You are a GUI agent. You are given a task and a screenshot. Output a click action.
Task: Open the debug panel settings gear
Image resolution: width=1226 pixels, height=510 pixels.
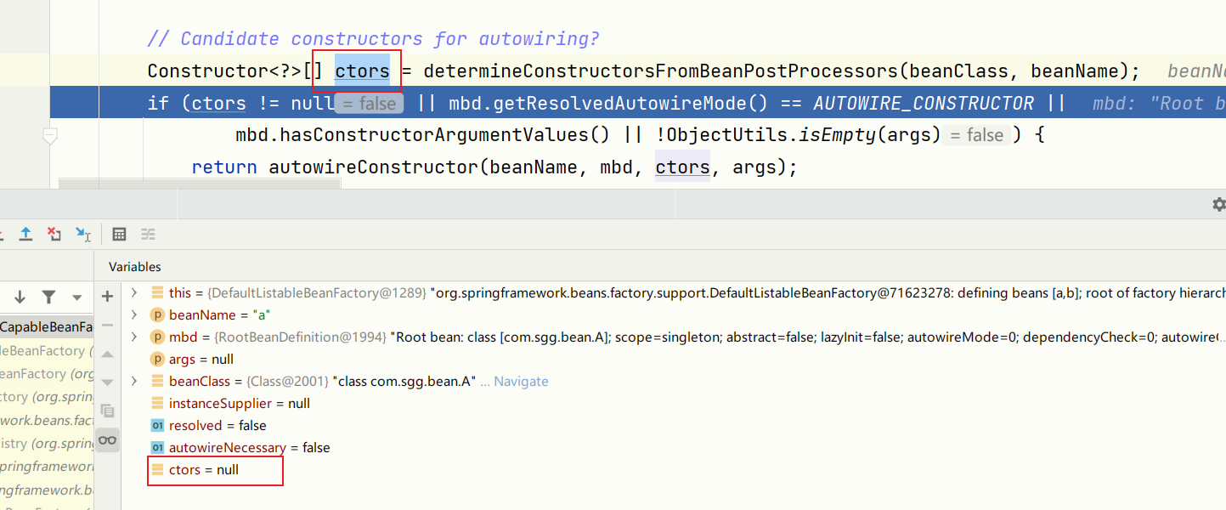pos(1219,204)
